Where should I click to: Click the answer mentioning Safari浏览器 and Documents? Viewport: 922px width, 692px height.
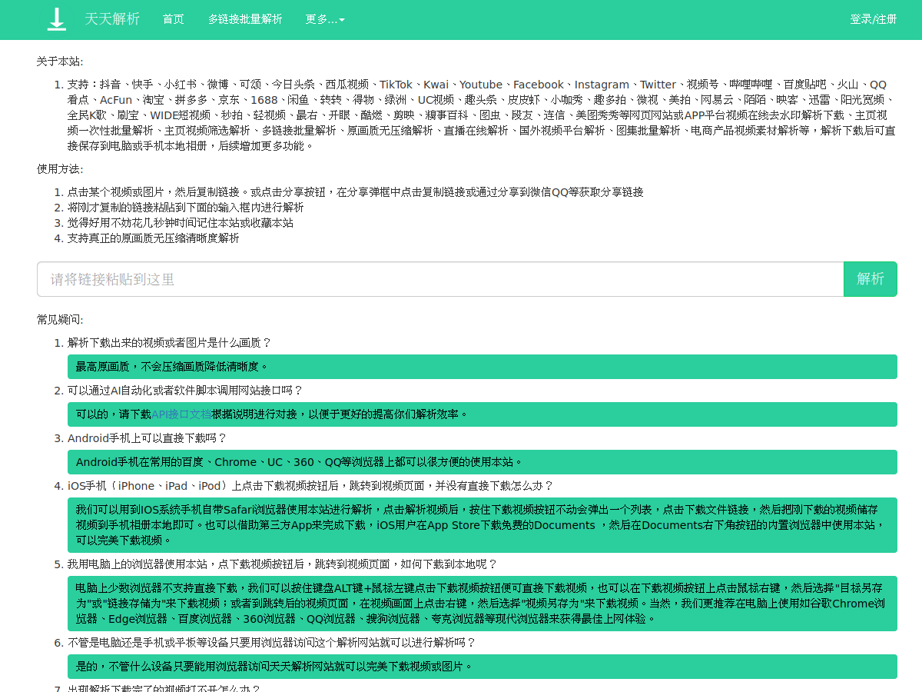pyautogui.click(x=483, y=525)
